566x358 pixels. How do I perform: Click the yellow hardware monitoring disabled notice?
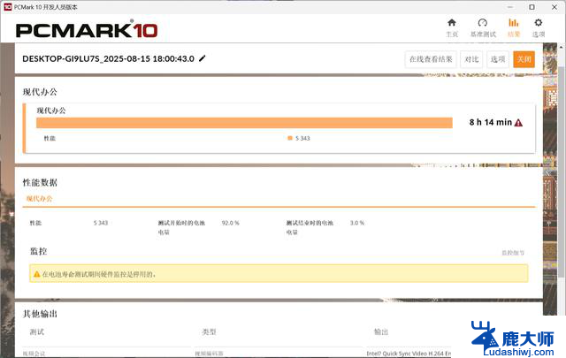pyautogui.click(x=279, y=273)
